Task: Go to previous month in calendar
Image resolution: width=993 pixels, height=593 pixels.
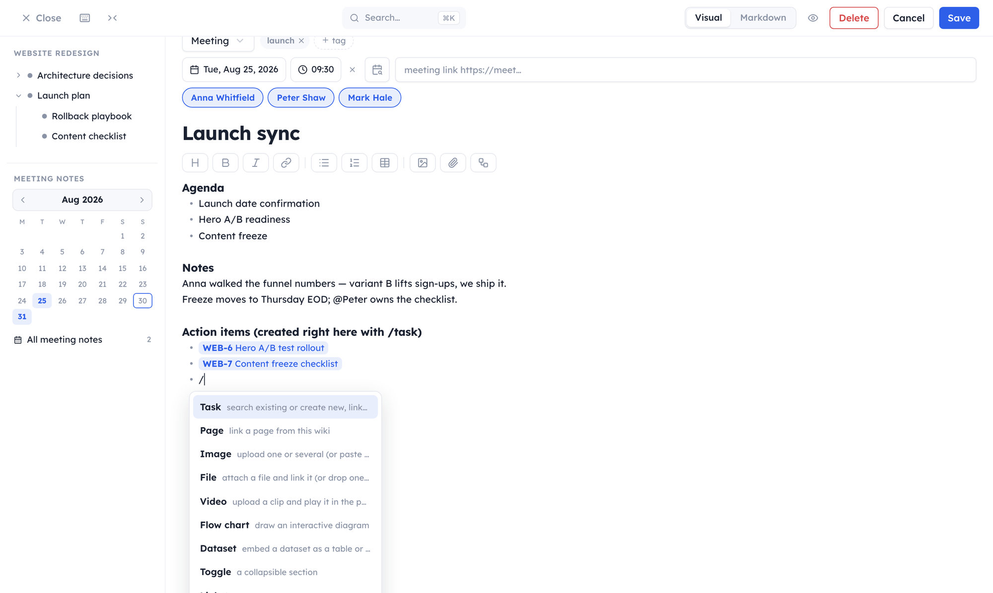Action: click(23, 200)
